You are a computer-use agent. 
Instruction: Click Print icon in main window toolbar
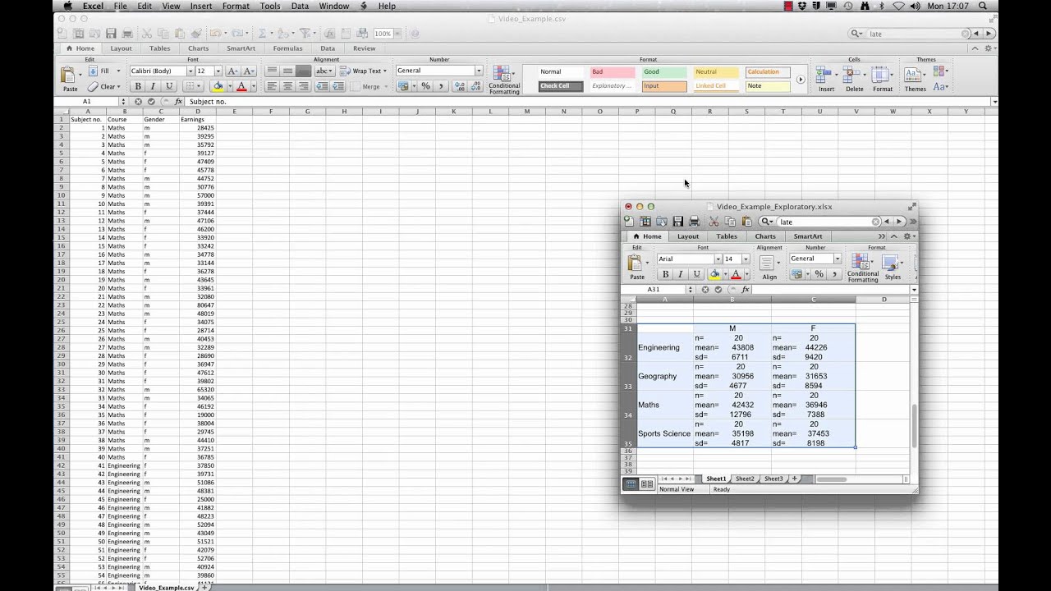[x=127, y=34]
